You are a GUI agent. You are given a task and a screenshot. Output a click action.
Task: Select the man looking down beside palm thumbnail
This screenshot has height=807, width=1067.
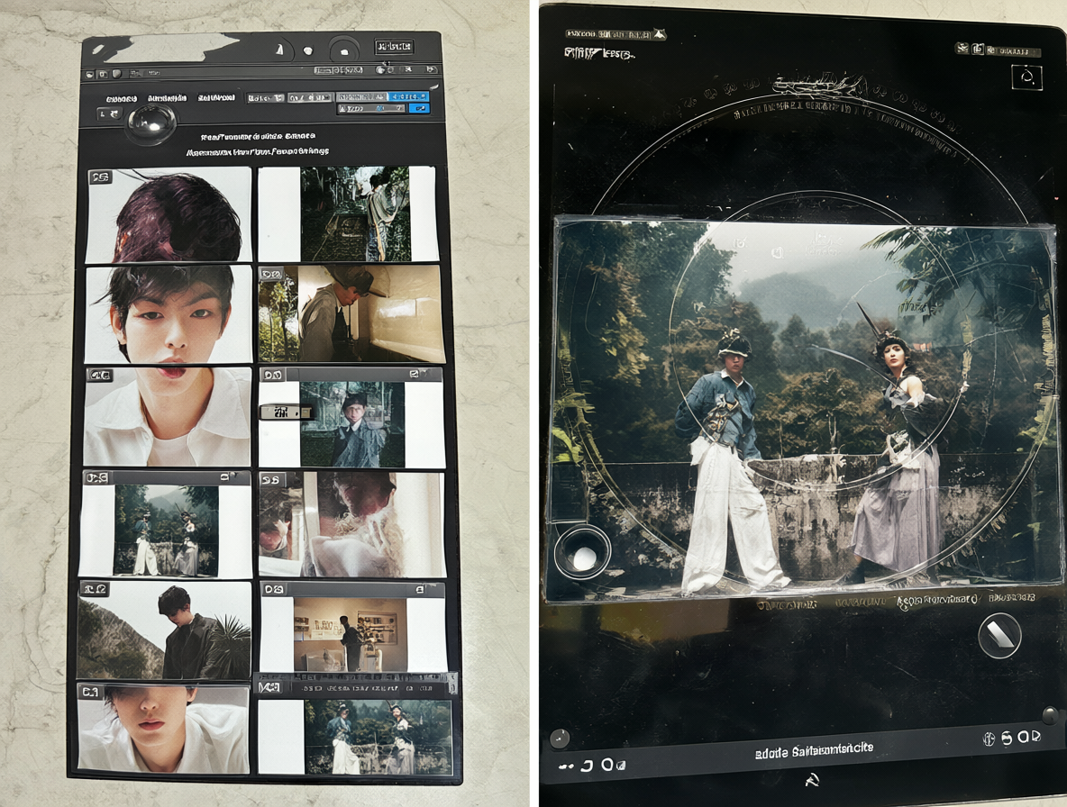(165, 630)
